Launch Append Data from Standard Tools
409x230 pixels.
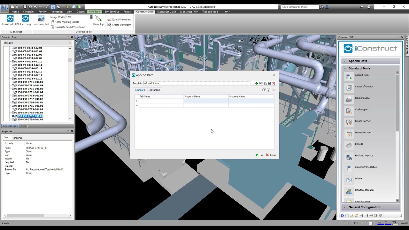tap(362, 75)
